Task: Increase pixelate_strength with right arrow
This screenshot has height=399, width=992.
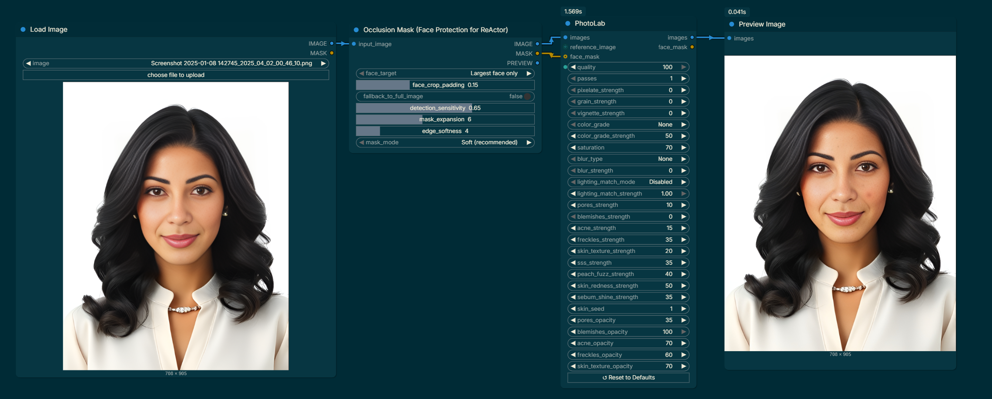Action: [684, 90]
